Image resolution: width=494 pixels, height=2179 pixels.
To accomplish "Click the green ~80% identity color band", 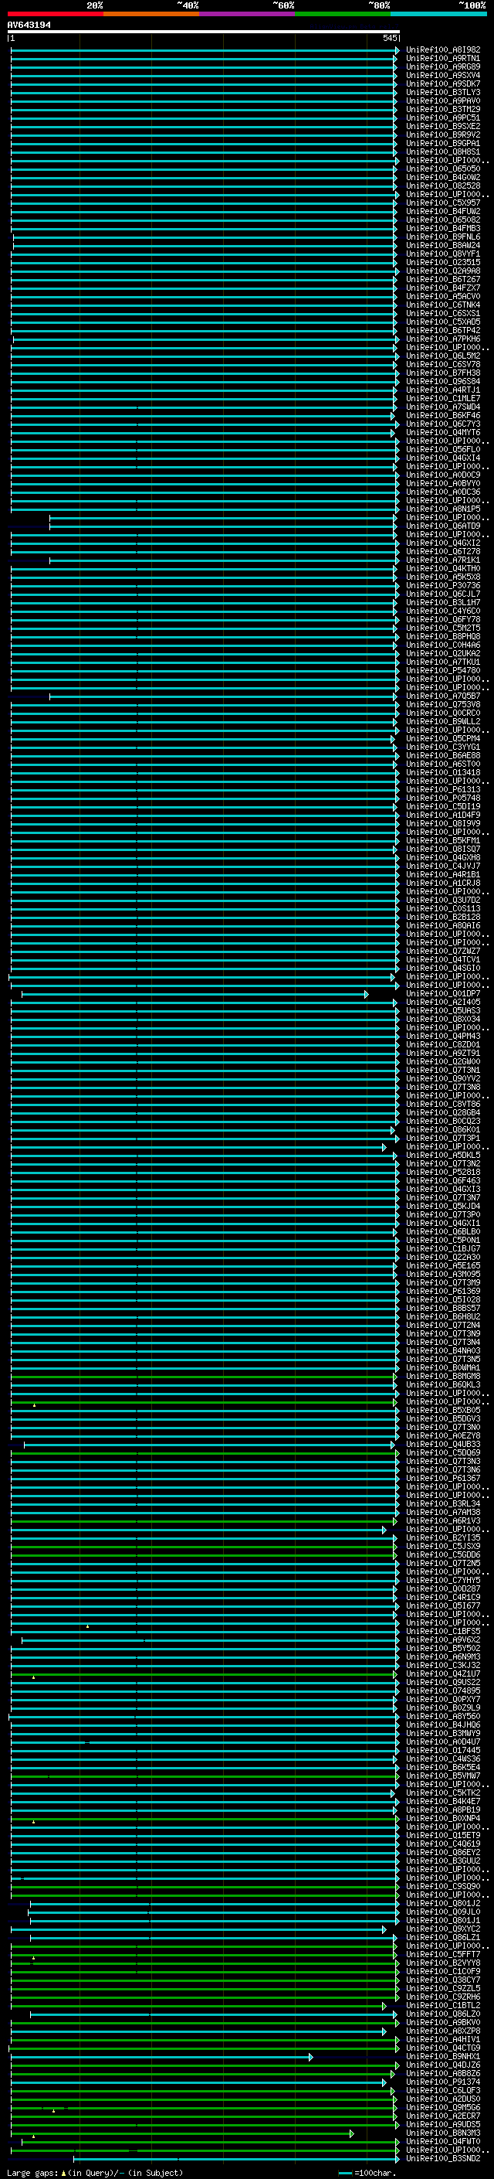I will (x=343, y=14).
